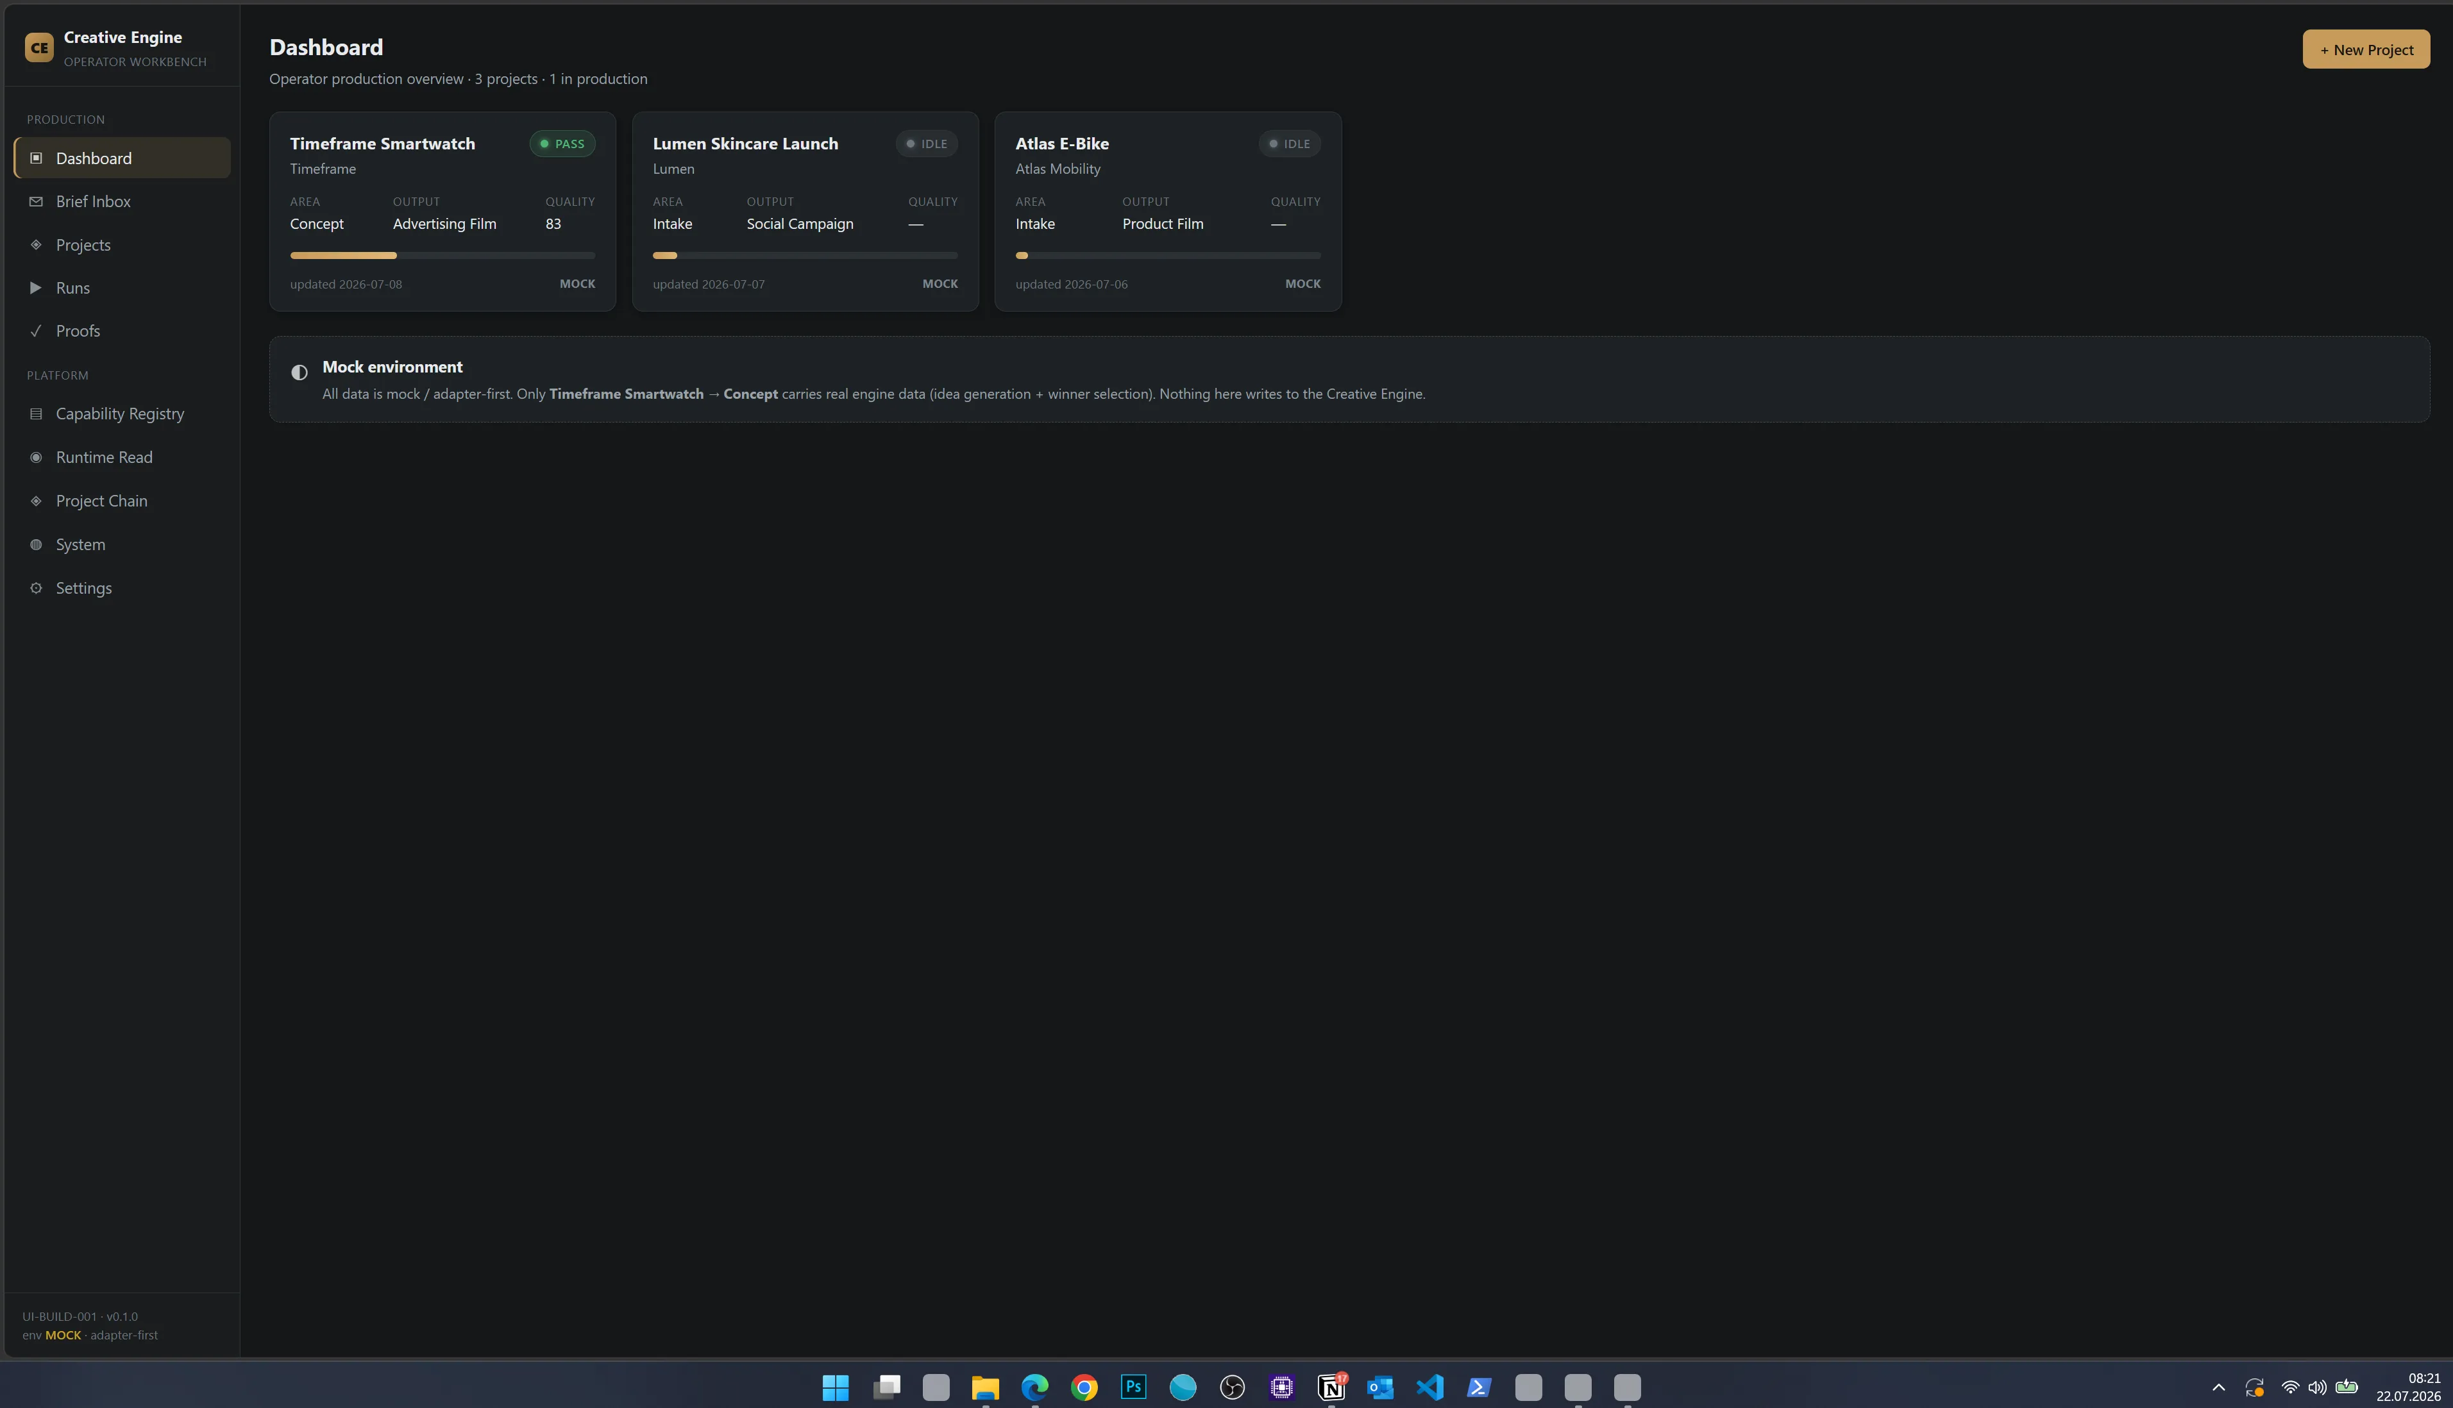Viewport: 2453px width, 1408px height.
Task: Click the Wi-Fi tray icon
Action: 2289,1387
